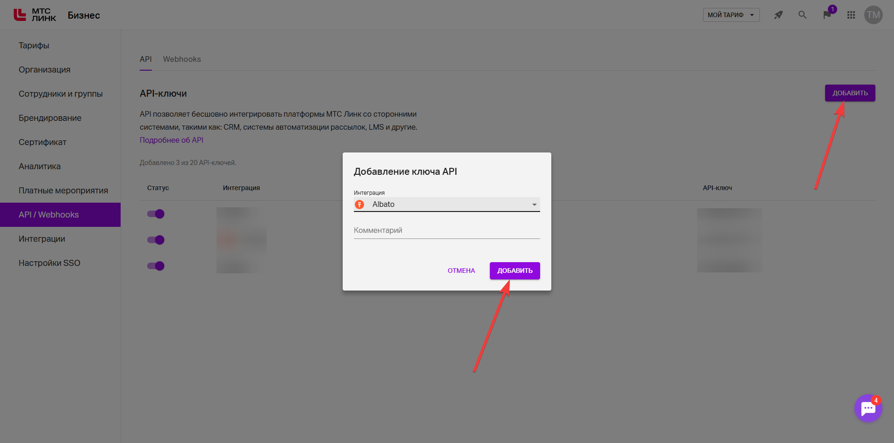Click the Статус column header
Viewport: 894px width, 443px height.
pos(158,188)
